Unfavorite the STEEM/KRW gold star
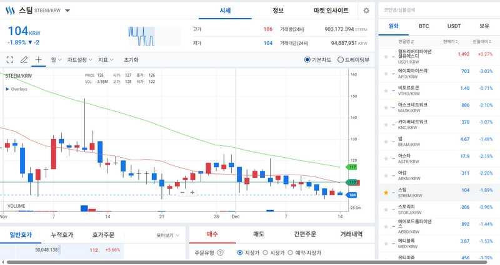Screen dimensions: 500x265 click(x=386, y=193)
